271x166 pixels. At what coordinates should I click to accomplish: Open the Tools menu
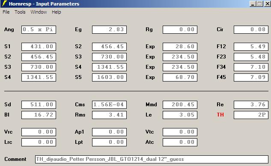click(20, 12)
